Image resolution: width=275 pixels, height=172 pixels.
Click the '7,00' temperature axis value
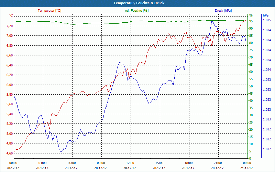pos(10,36)
